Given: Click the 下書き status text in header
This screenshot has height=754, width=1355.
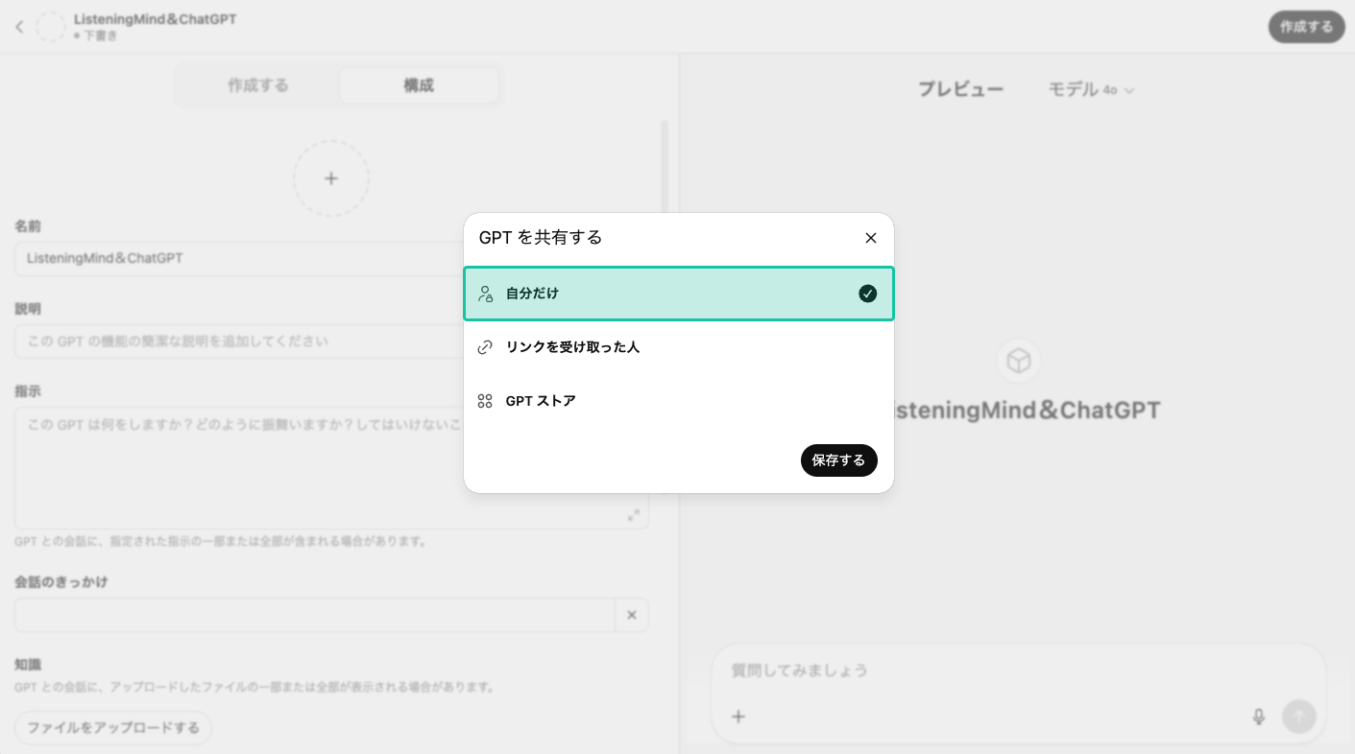Looking at the screenshot, I should click(101, 35).
